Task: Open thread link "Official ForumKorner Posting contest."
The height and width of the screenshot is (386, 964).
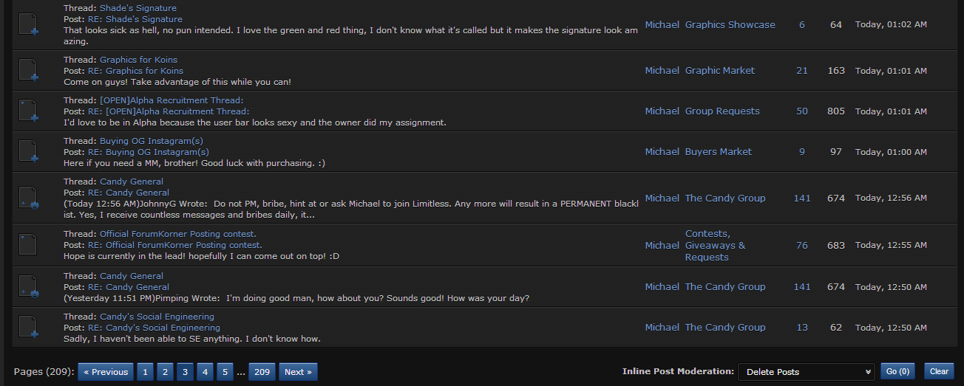Action: [x=178, y=233]
